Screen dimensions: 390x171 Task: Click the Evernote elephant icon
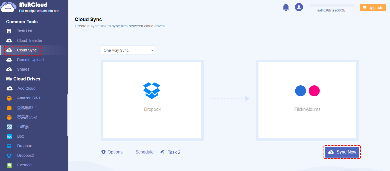9,165
